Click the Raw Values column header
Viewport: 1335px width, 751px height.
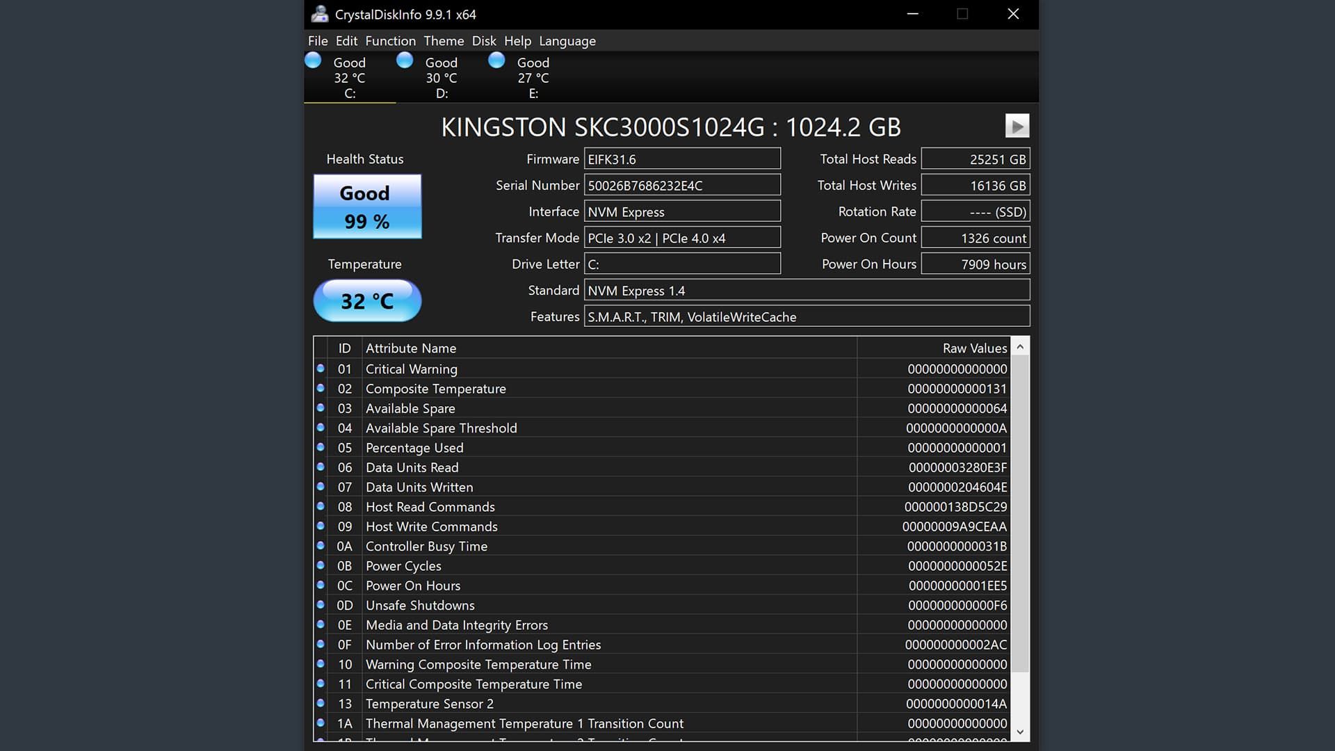coord(934,348)
